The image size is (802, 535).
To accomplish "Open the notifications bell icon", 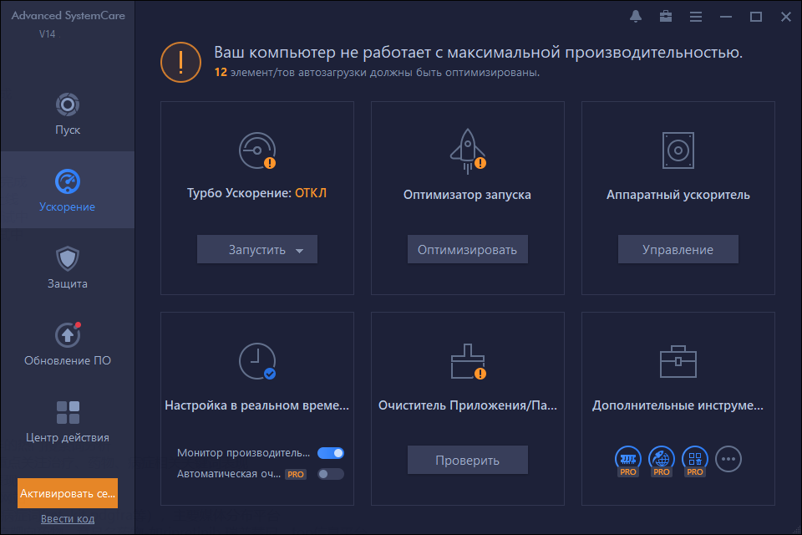I will click(636, 17).
